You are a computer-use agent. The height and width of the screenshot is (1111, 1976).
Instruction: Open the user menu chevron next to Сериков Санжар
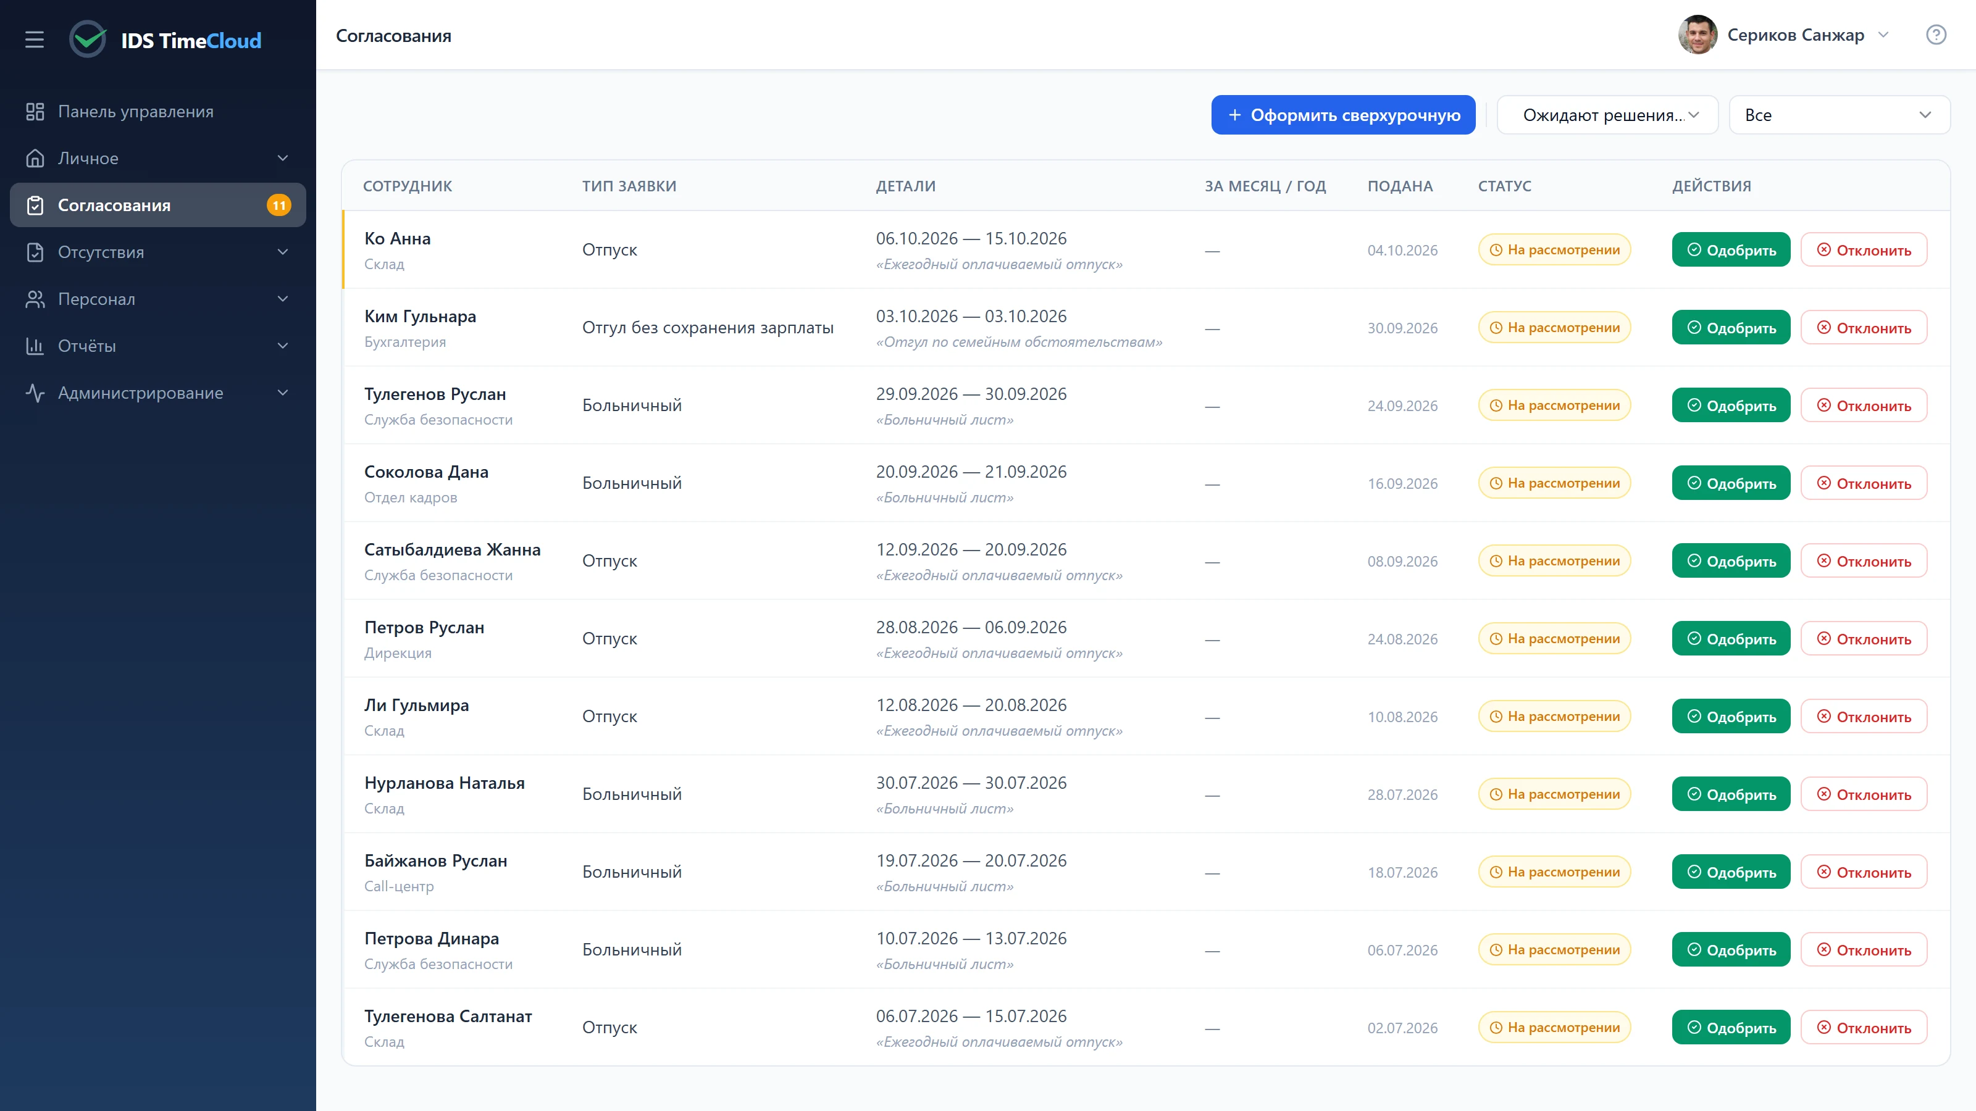click(x=1883, y=35)
